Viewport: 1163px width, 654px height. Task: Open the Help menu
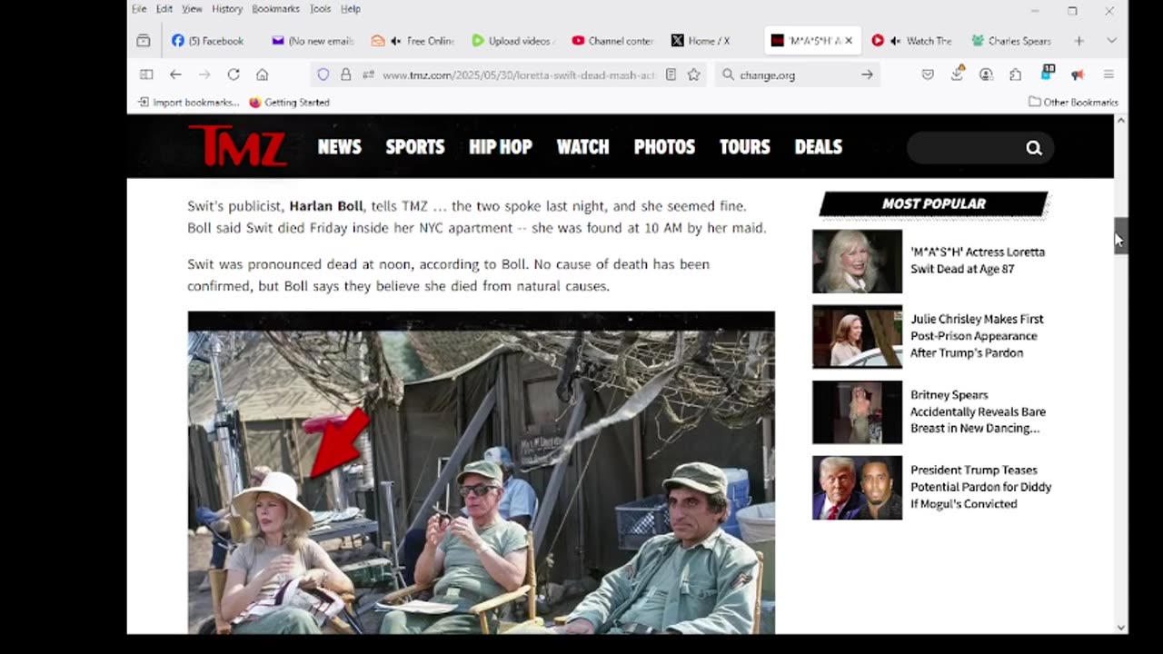351,9
